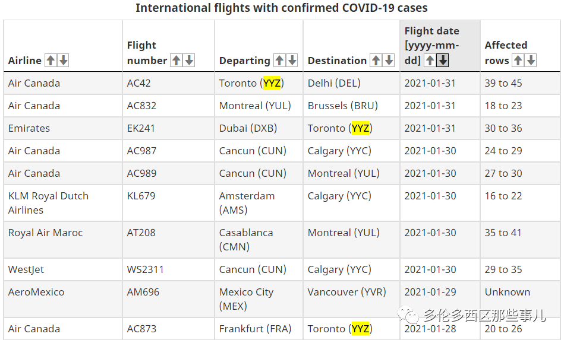This screenshot has height=340, width=564.
Task: Sort Flight number descending arrow
Action: click(x=189, y=61)
